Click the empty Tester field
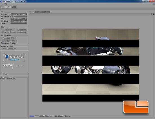This screenshot has width=155, height=119. pyautogui.click(x=19, y=23)
